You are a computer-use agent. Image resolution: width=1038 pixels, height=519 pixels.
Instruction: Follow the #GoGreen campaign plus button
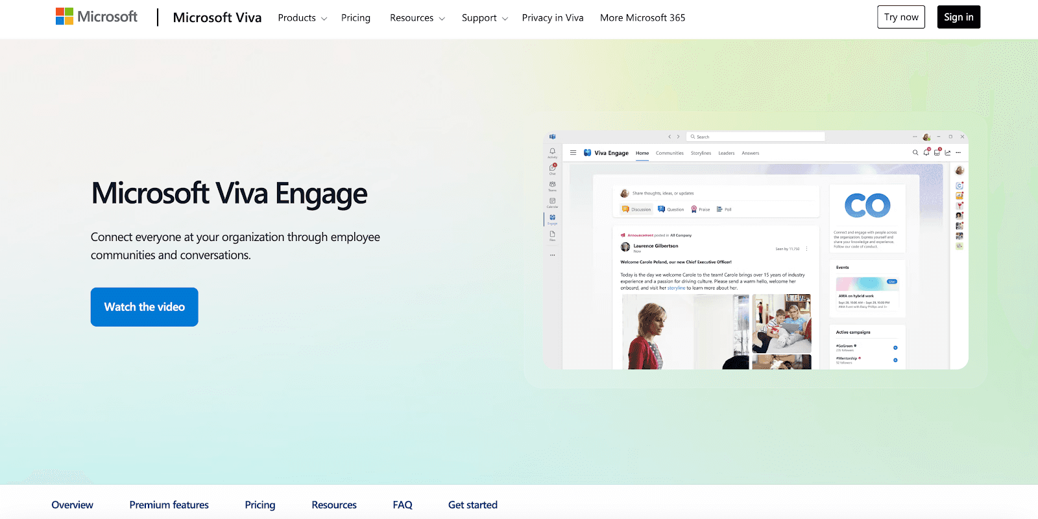(x=895, y=348)
